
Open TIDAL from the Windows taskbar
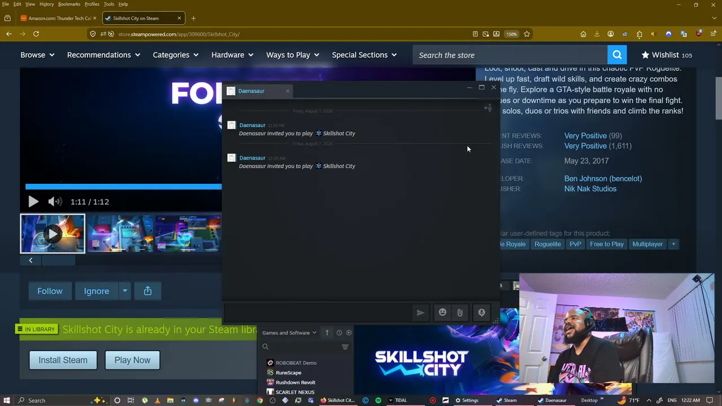point(397,400)
